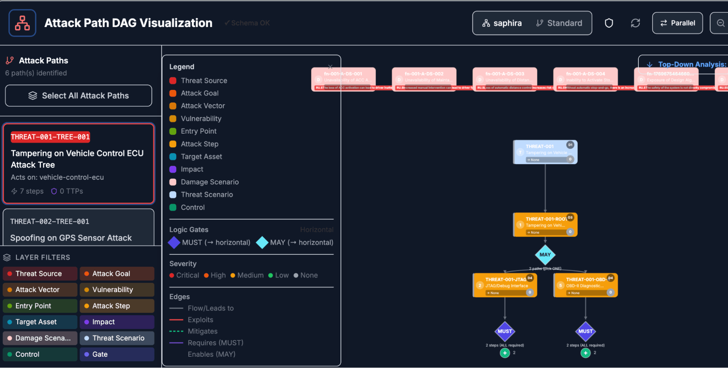This screenshot has width=728, height=368.
Task: Click the right MUST gate diamond
Action: click(x=585, y=331)
